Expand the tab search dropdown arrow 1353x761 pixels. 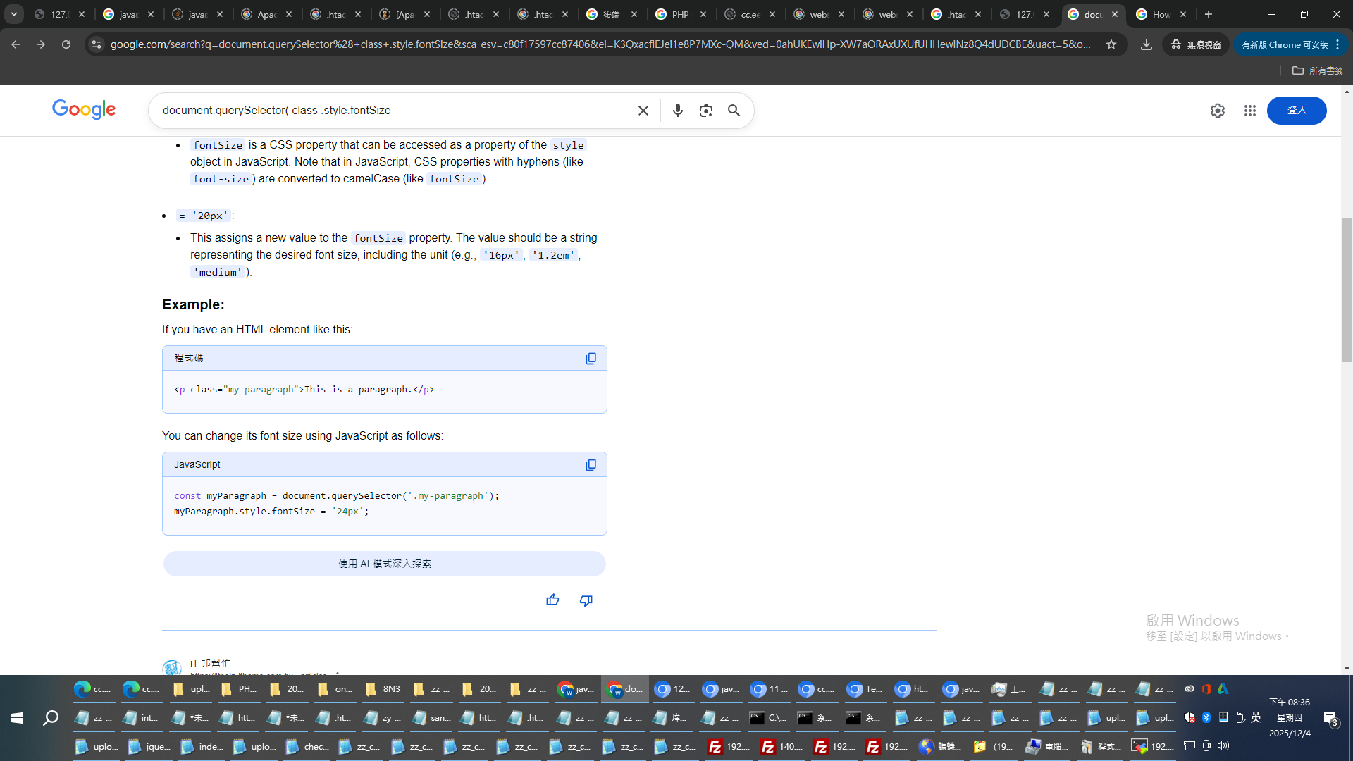[13, 14]
